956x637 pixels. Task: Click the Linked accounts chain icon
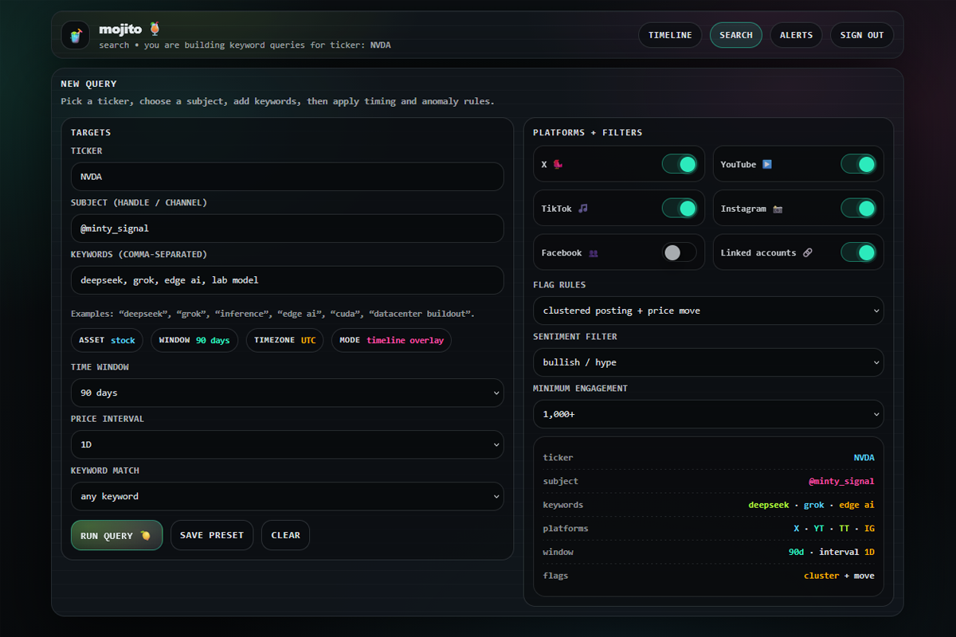point(808,253)
